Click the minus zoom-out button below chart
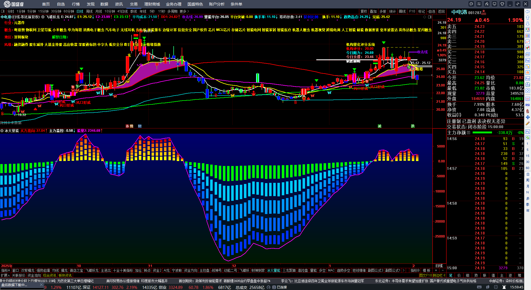Viewport: 531px width, 290px height. 442,270
